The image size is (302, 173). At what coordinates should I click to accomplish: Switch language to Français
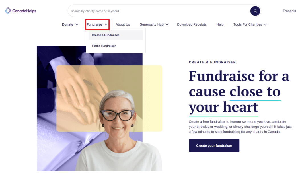[289, 11]
